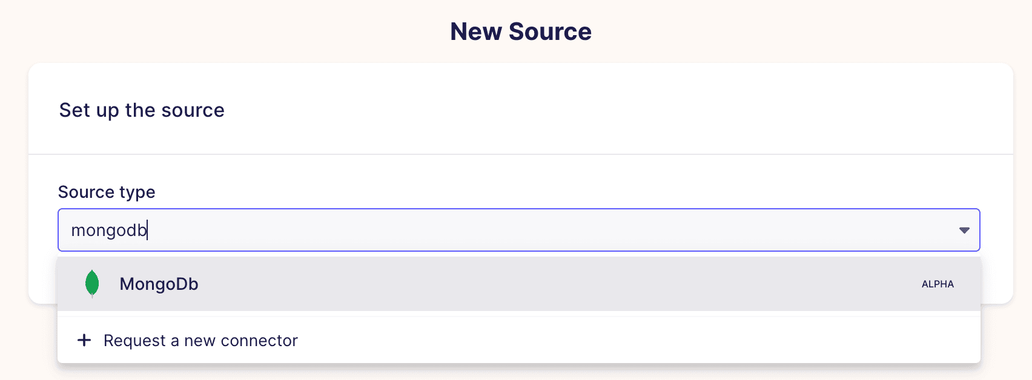
Task: Click the Source type field label
Action: tap(107, 192)
